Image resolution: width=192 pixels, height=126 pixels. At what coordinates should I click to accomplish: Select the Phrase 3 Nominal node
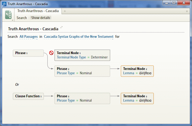coord(82,98)
